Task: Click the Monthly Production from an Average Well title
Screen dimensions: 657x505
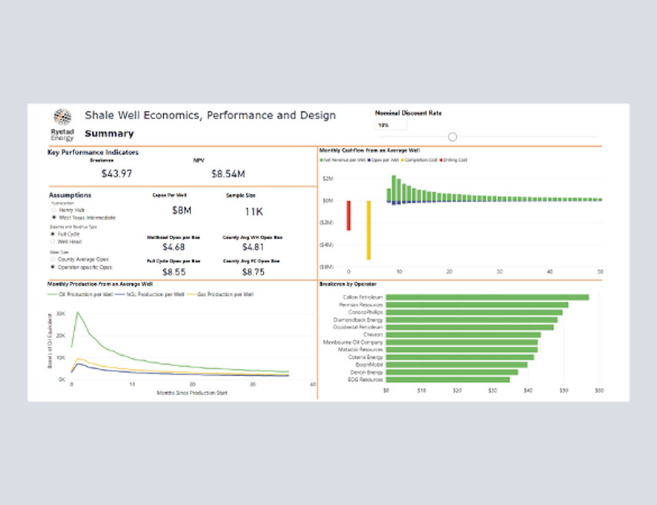Action: click(x=100, y=284)
